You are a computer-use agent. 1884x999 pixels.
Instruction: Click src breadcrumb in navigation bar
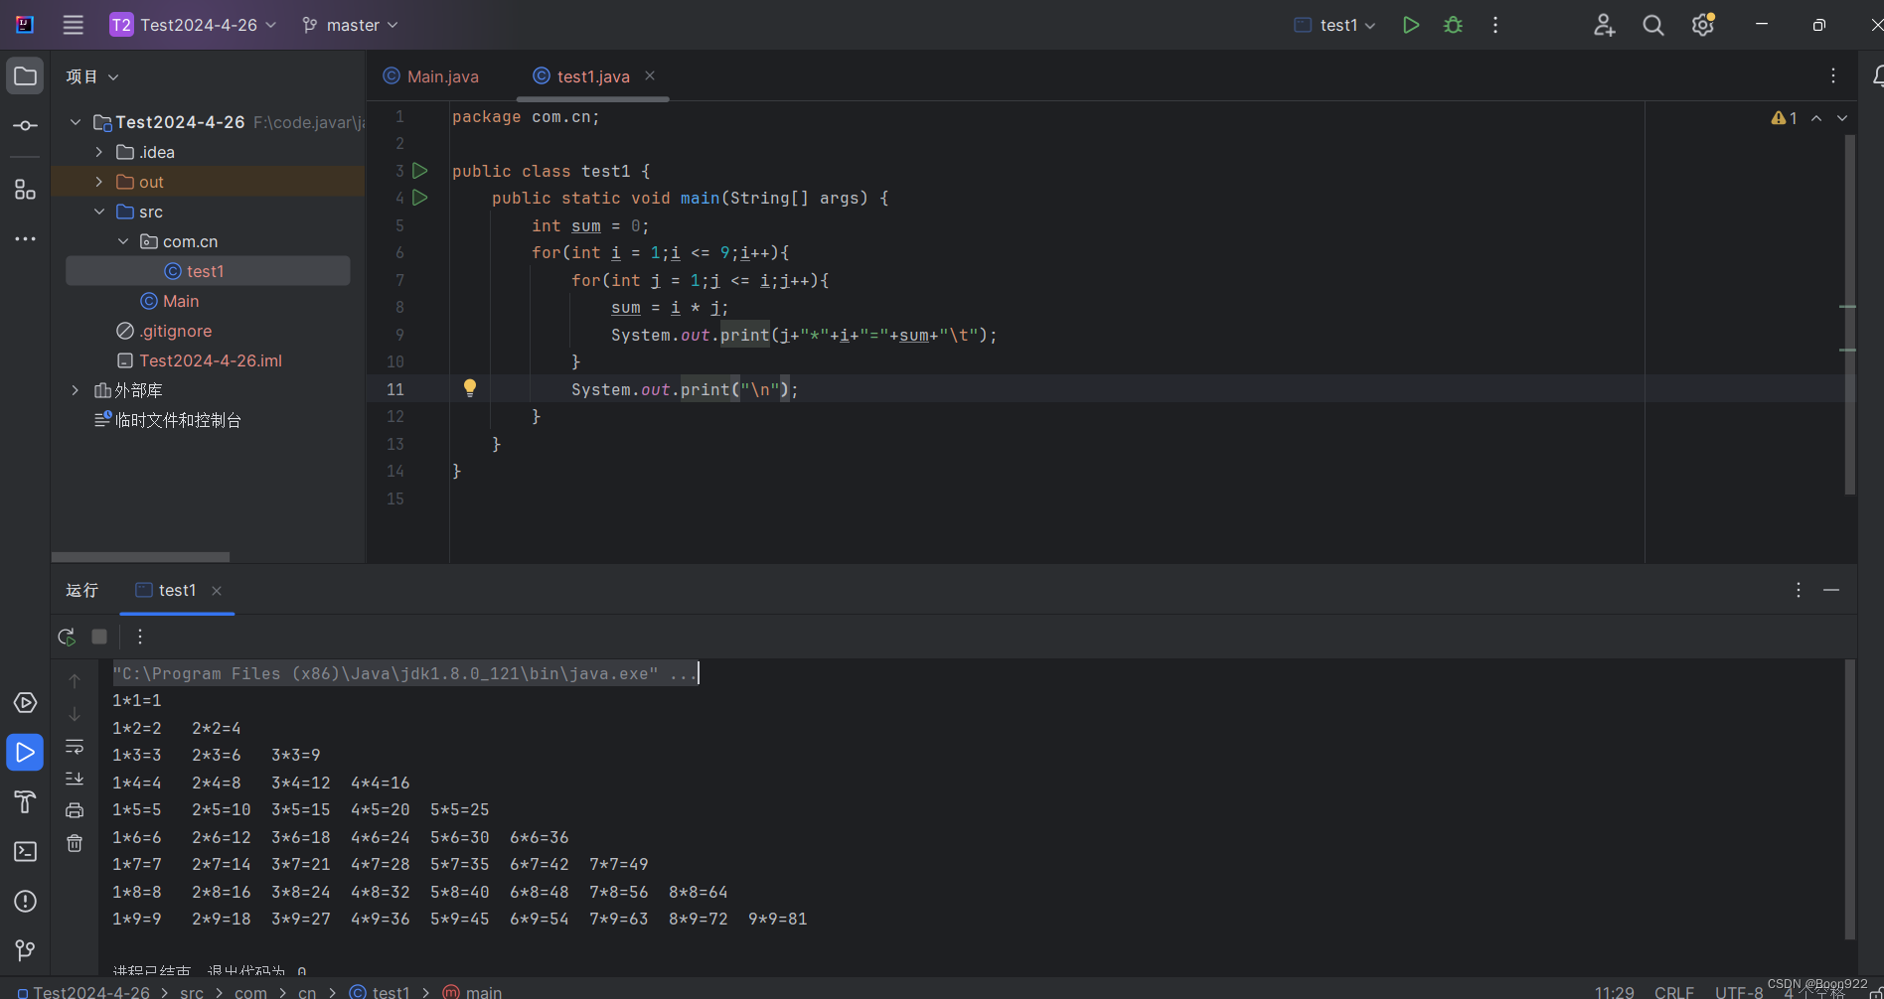(x=192, y=992)
